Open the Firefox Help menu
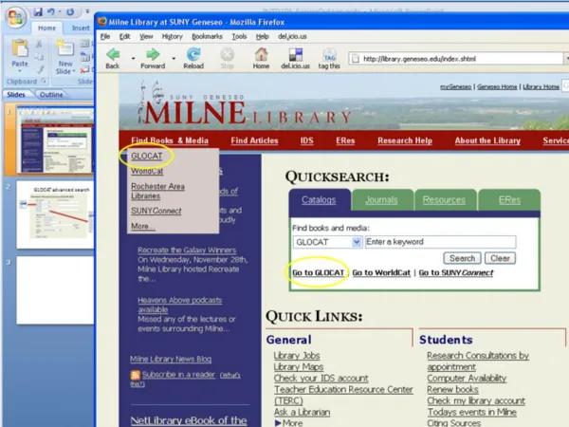This screenshot has height=427, width=569. pos(263,36)
